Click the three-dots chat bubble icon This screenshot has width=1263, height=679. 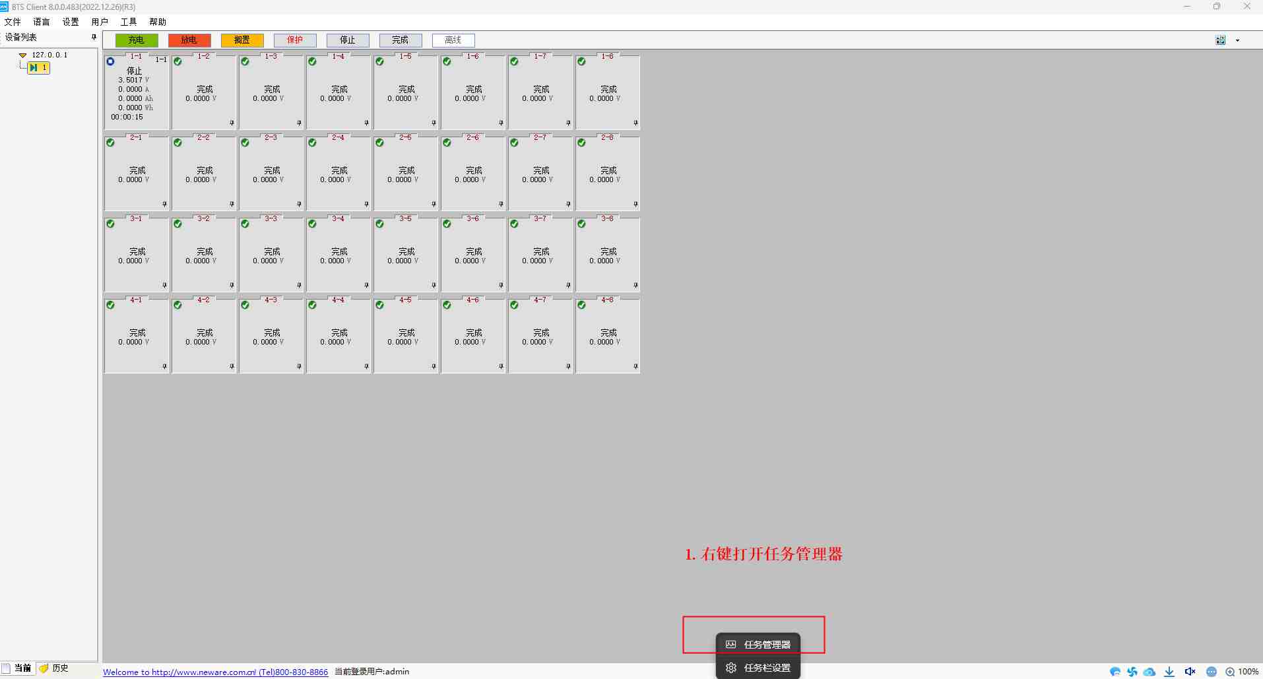(x=1212, y=672)
